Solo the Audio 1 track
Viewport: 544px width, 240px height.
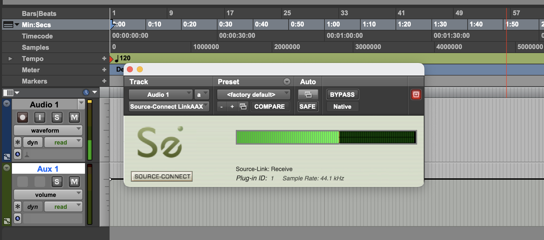[x=57, y=117]
